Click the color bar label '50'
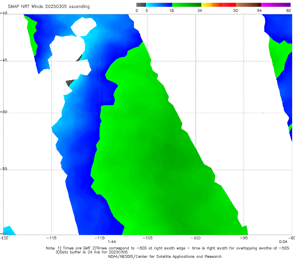The width and height of the screenshot is (295, 259). pyautogui.click(x=236, y=10)
